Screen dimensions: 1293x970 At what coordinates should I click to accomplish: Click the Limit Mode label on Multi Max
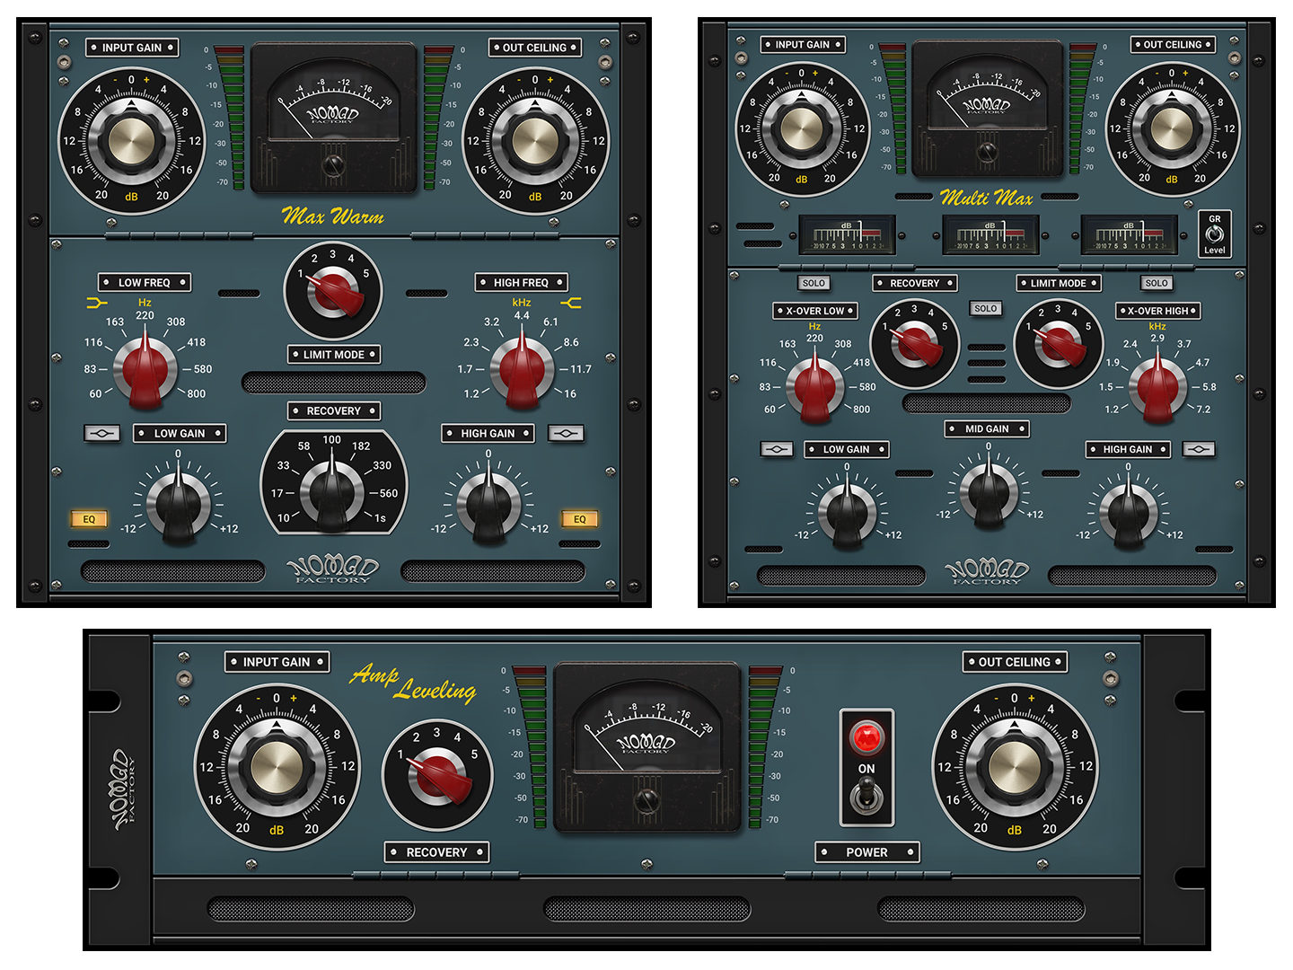click(1058, 282)
